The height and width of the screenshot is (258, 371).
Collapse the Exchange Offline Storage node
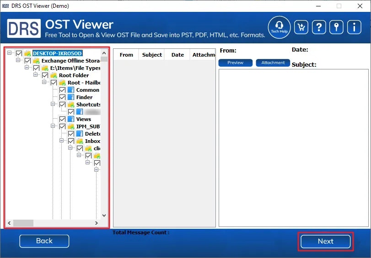click(18, 60)
